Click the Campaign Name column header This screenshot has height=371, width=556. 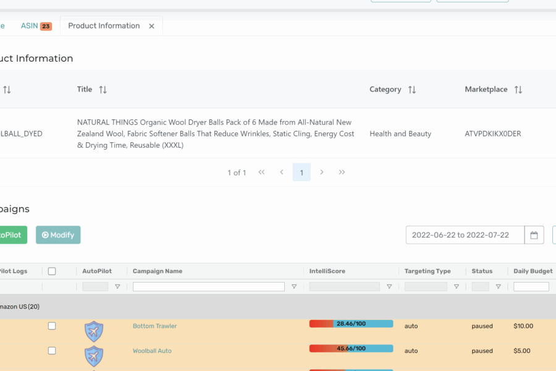tap(158, 271)
